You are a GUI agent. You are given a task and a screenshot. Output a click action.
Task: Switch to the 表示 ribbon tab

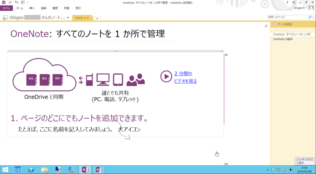(x=78, y=8)
